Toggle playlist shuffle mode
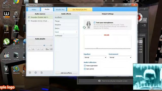This screenshot has width=162, height=91. click(51, 49)
